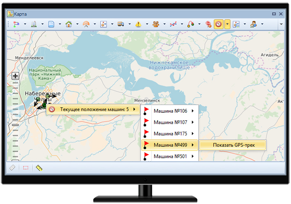This screenshot has height=204, width=291.
Task: Open dropdown arrow next to person-house icon
Action: tap(262, 24)
